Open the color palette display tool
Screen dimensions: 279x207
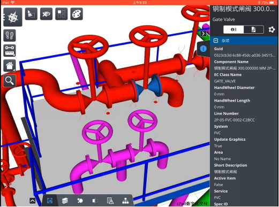pyautogui.click(x=77, y=14)
